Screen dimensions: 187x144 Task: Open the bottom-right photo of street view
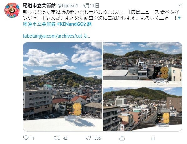click(143, 110)
